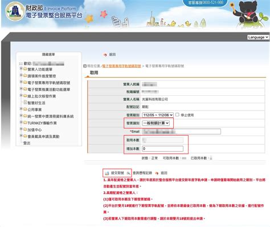Tick the 停止使用 checkbox

click(177, 115)
